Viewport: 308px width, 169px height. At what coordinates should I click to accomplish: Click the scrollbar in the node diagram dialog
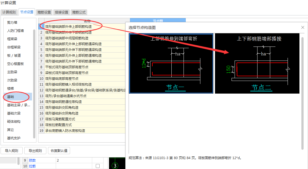(x=302, y=93)
